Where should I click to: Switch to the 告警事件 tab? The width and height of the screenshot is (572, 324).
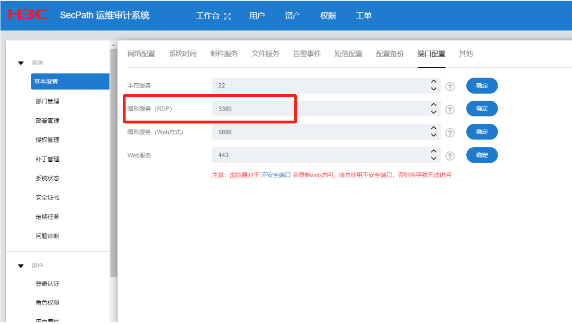[307, 54]
